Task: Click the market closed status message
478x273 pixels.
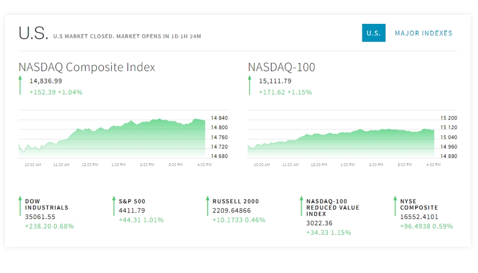Action: tap(127, 37)
